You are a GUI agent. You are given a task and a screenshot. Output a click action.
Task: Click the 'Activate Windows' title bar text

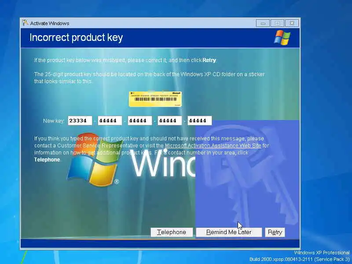pyautogui.click(x=50, y=23)
